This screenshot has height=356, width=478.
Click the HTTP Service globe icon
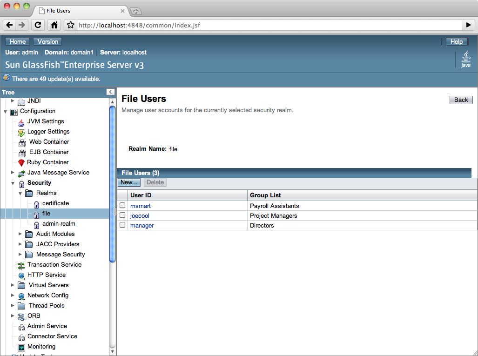(21, 276)
